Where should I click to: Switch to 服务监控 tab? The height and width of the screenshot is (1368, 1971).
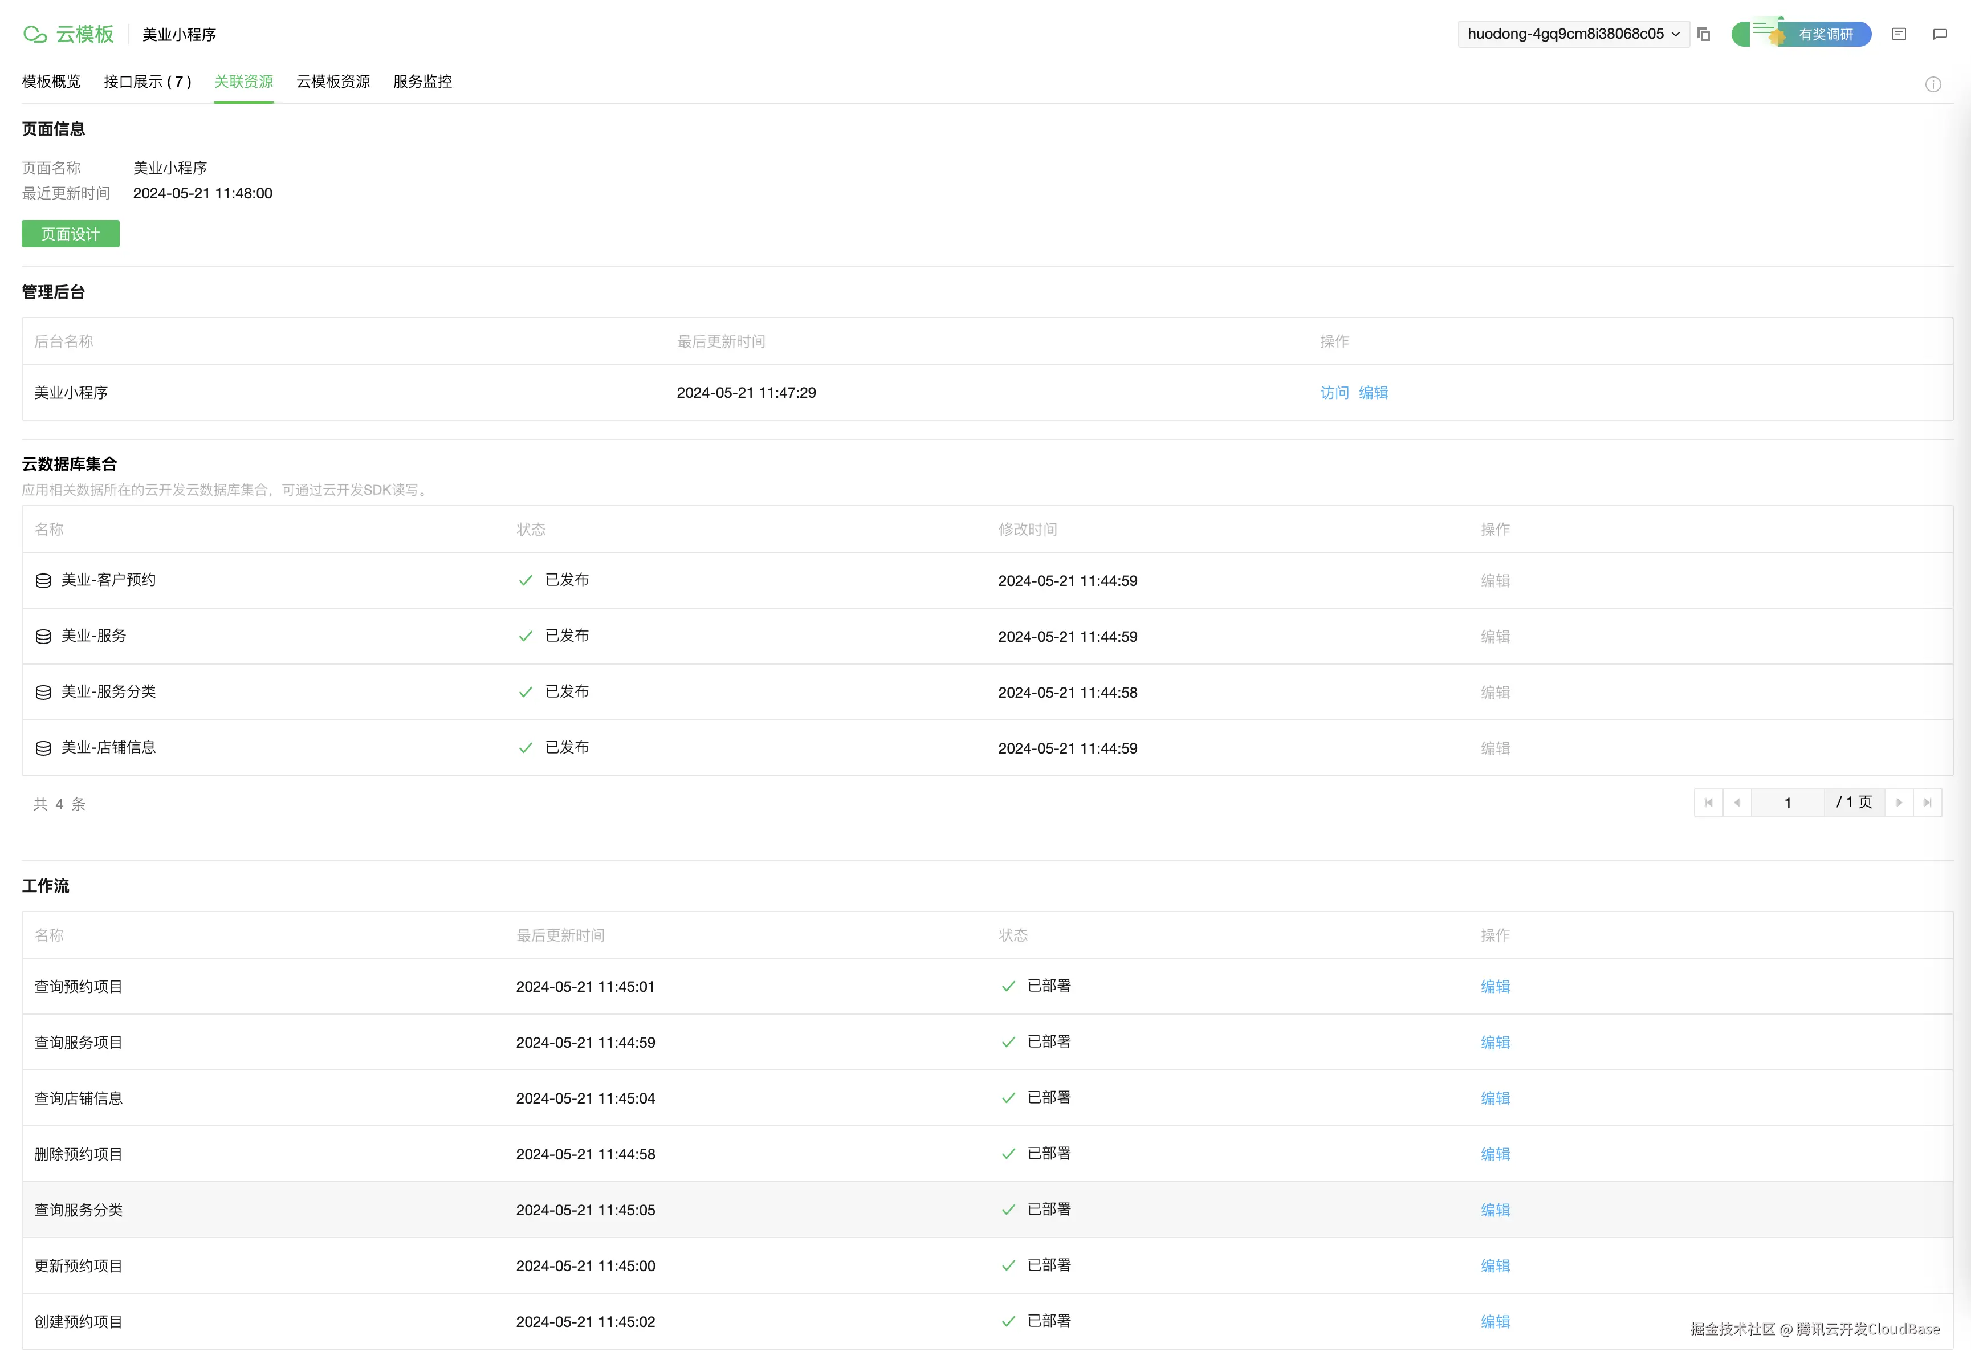tap(422, 82)
